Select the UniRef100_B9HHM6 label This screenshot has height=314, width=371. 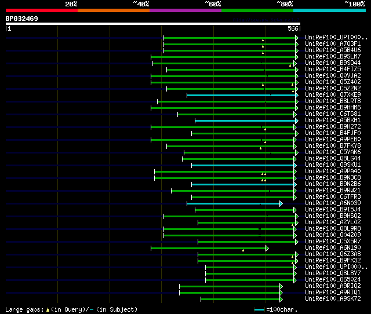(333, 108)
